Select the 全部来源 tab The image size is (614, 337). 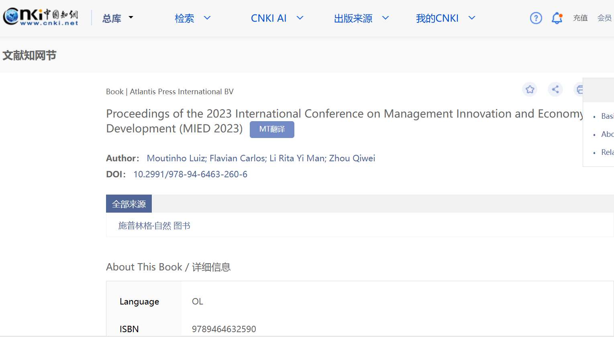(129, 204)
